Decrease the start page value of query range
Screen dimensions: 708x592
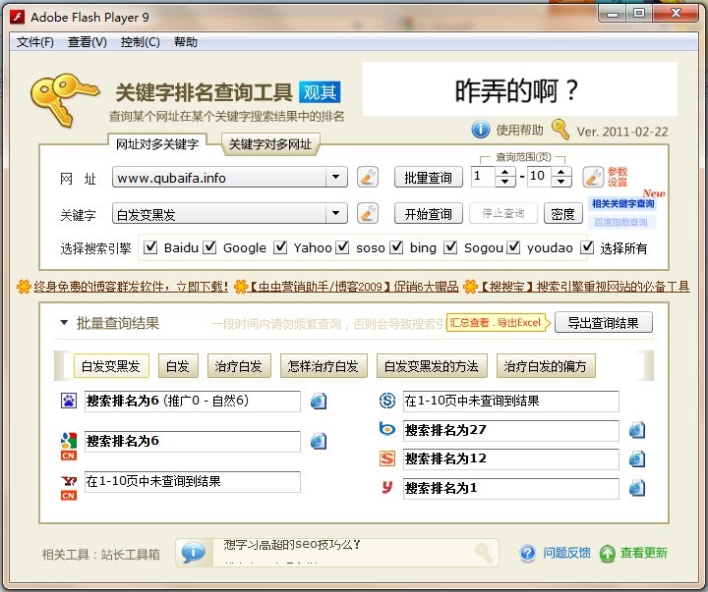(505, 182)
